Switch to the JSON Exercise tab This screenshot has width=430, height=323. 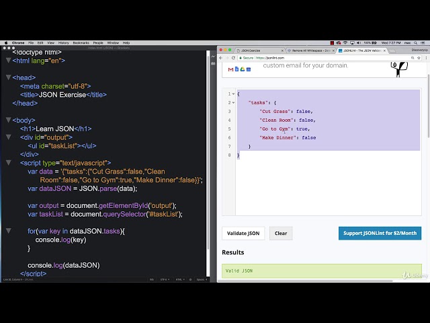coord(260,50)
